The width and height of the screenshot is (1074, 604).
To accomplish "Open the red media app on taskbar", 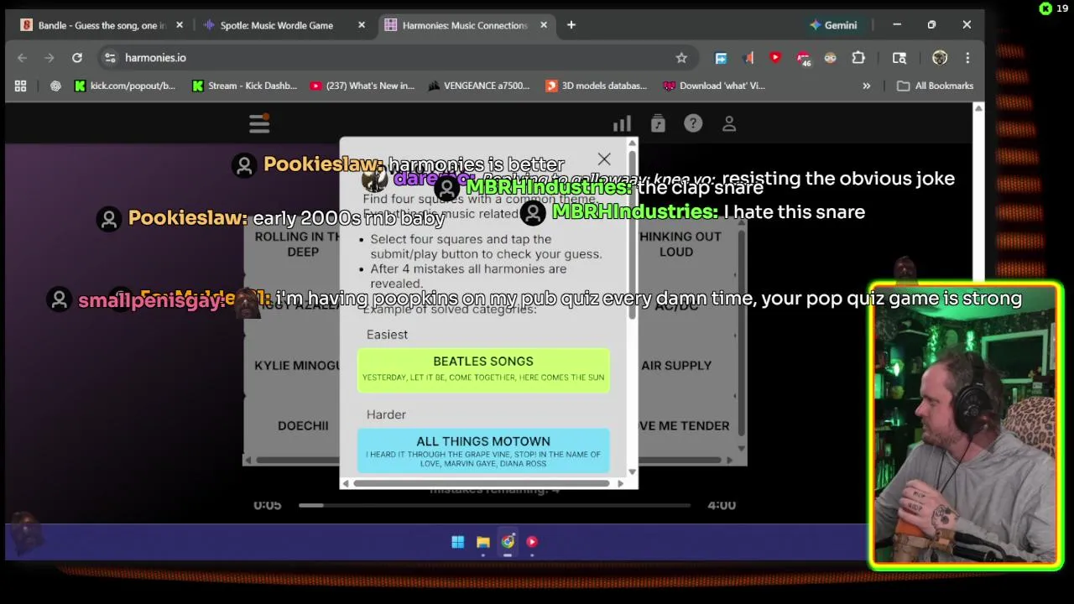I will pos(532,542).
